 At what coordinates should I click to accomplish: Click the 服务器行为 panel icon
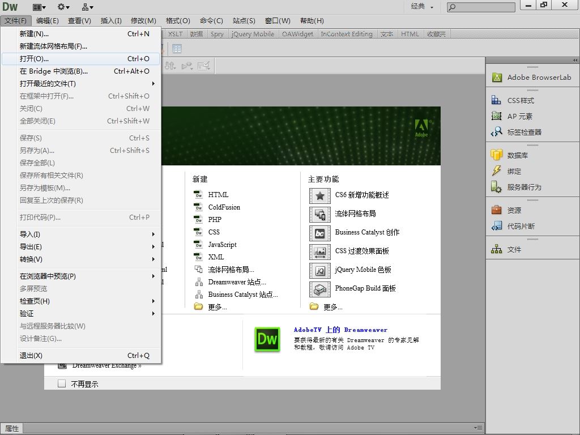(496, 187)
